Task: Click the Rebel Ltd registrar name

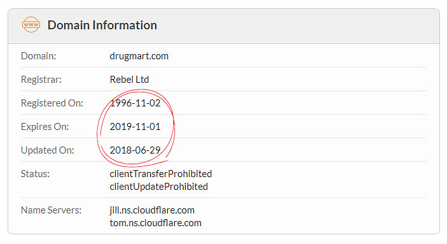Action: click(x=129, y=80)
